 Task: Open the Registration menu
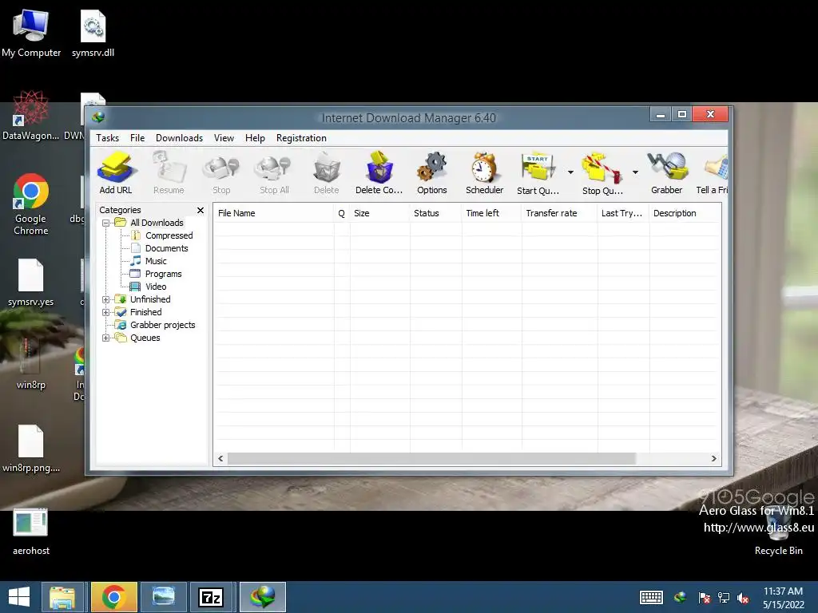point(301,138)
